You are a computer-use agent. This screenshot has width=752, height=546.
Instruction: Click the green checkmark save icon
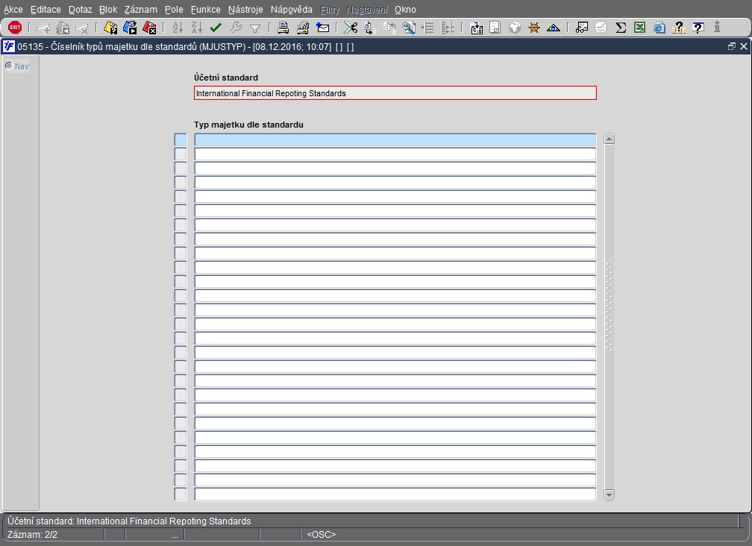point(216,28)
